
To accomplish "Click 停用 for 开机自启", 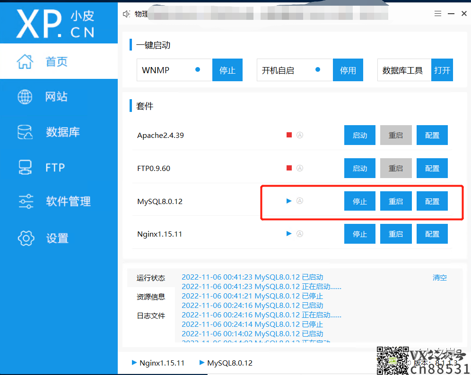I will pyautogui.click(x=348, y=70).
